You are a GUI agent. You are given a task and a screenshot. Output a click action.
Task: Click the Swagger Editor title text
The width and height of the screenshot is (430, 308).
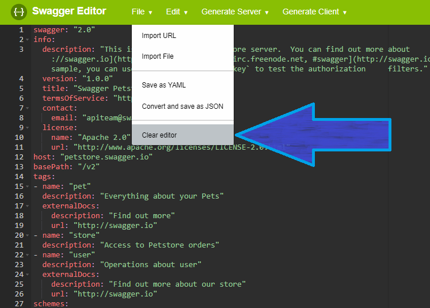tap(69, 11)
